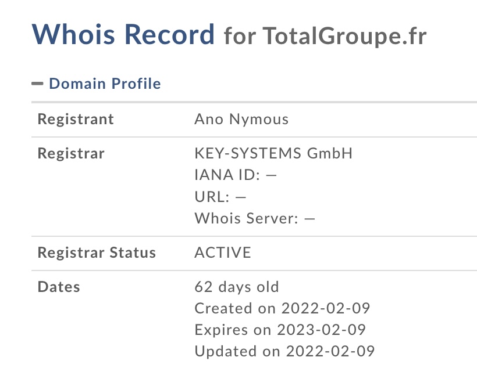477x368 pixels.
Task: Select the 62 days old text
Action: tap(237, 287)
